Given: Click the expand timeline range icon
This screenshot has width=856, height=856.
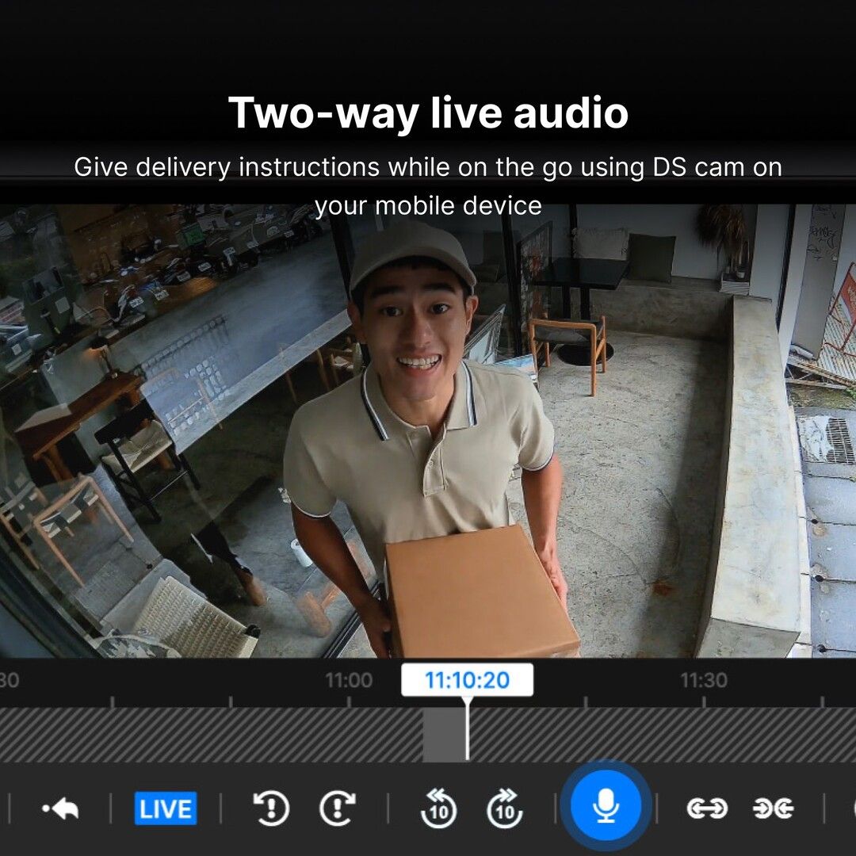Looking at the screenshot, I should [x=706, y=808].
